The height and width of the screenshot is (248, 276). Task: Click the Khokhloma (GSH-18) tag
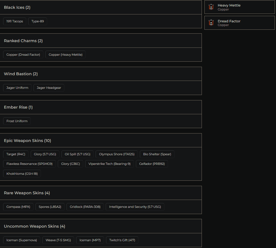pyautogui.click(x=22, y=174)
